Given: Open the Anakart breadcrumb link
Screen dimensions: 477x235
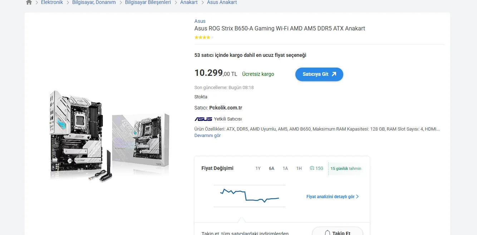Looking at the screenshot, I should (189, 2).
